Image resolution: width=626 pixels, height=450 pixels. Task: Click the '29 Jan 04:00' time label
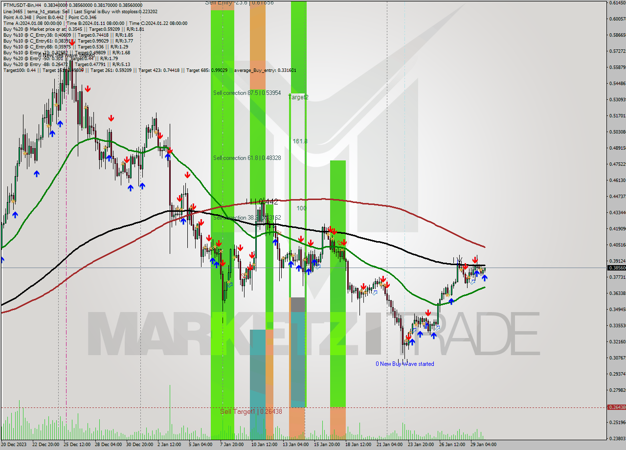[x=483, y=445]
